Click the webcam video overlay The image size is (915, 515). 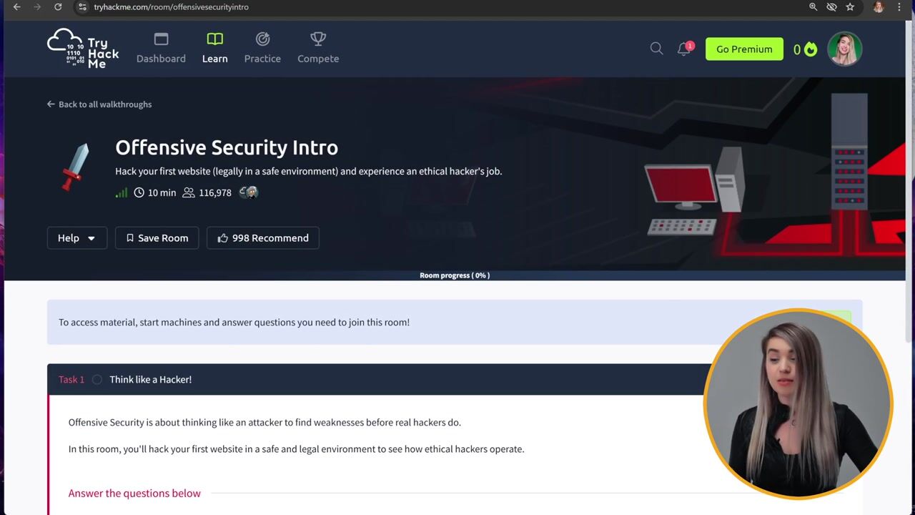point(798,403)
